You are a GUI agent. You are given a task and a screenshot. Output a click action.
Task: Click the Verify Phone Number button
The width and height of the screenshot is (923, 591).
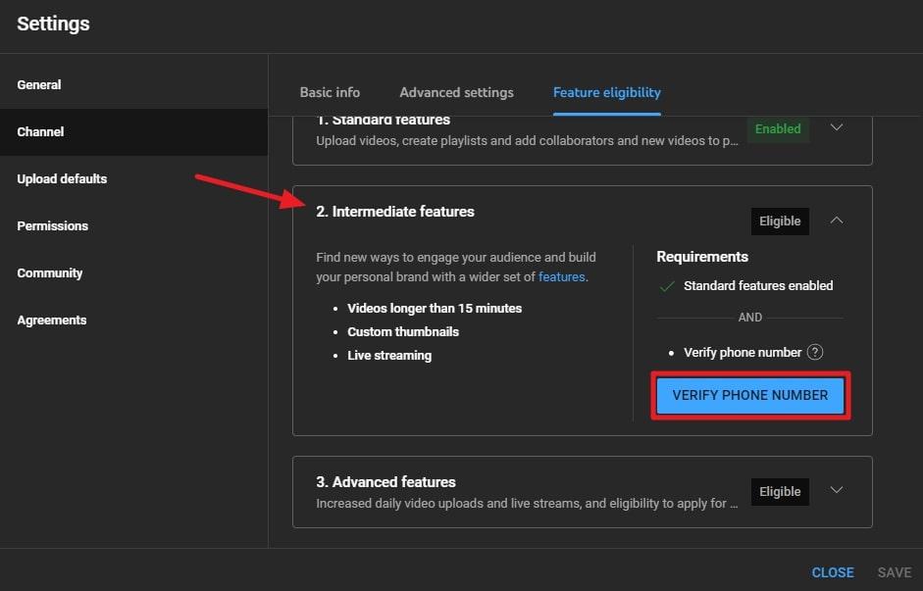(x=750, y=395)
